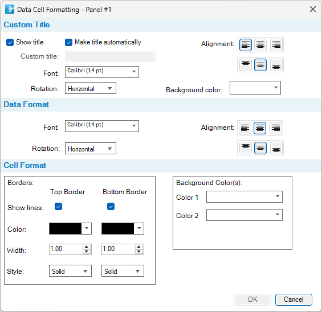Viewport: 322px width, 312px height.
Task: Open Bottom Border Style dropdown
Action: (123, 271)
